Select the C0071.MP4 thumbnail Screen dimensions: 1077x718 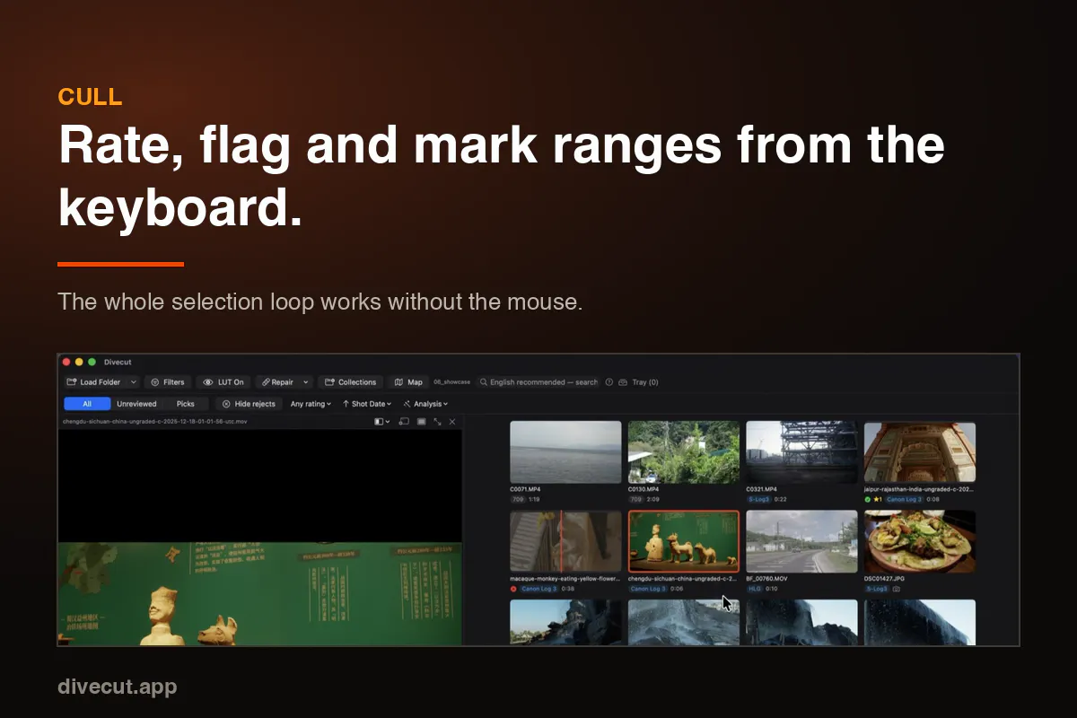[565, 452]
